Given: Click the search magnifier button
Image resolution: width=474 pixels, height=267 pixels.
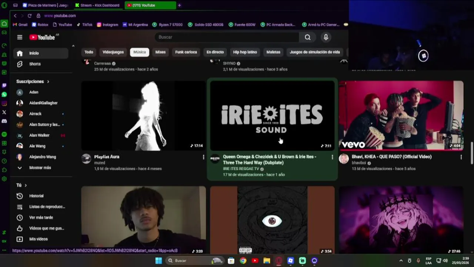Looking at the screenshot, I should pos(308,37).
